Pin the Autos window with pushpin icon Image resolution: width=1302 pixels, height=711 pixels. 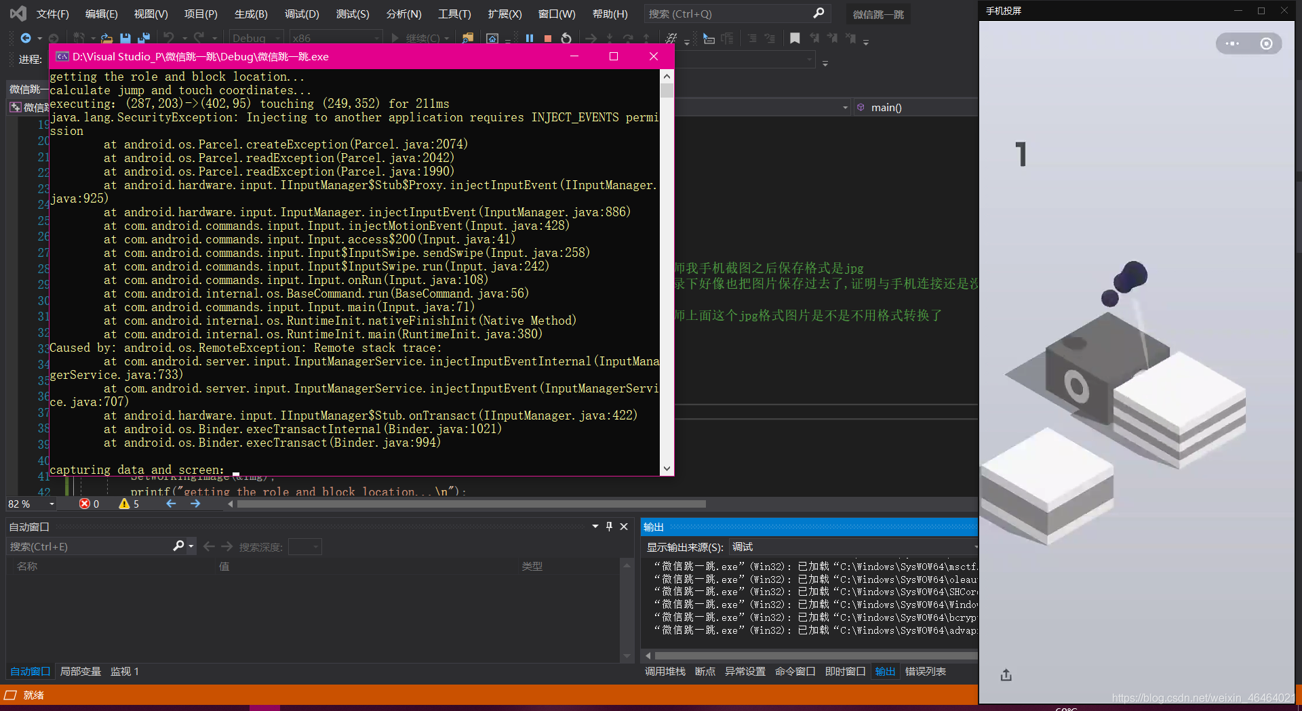tap(609, 527)
